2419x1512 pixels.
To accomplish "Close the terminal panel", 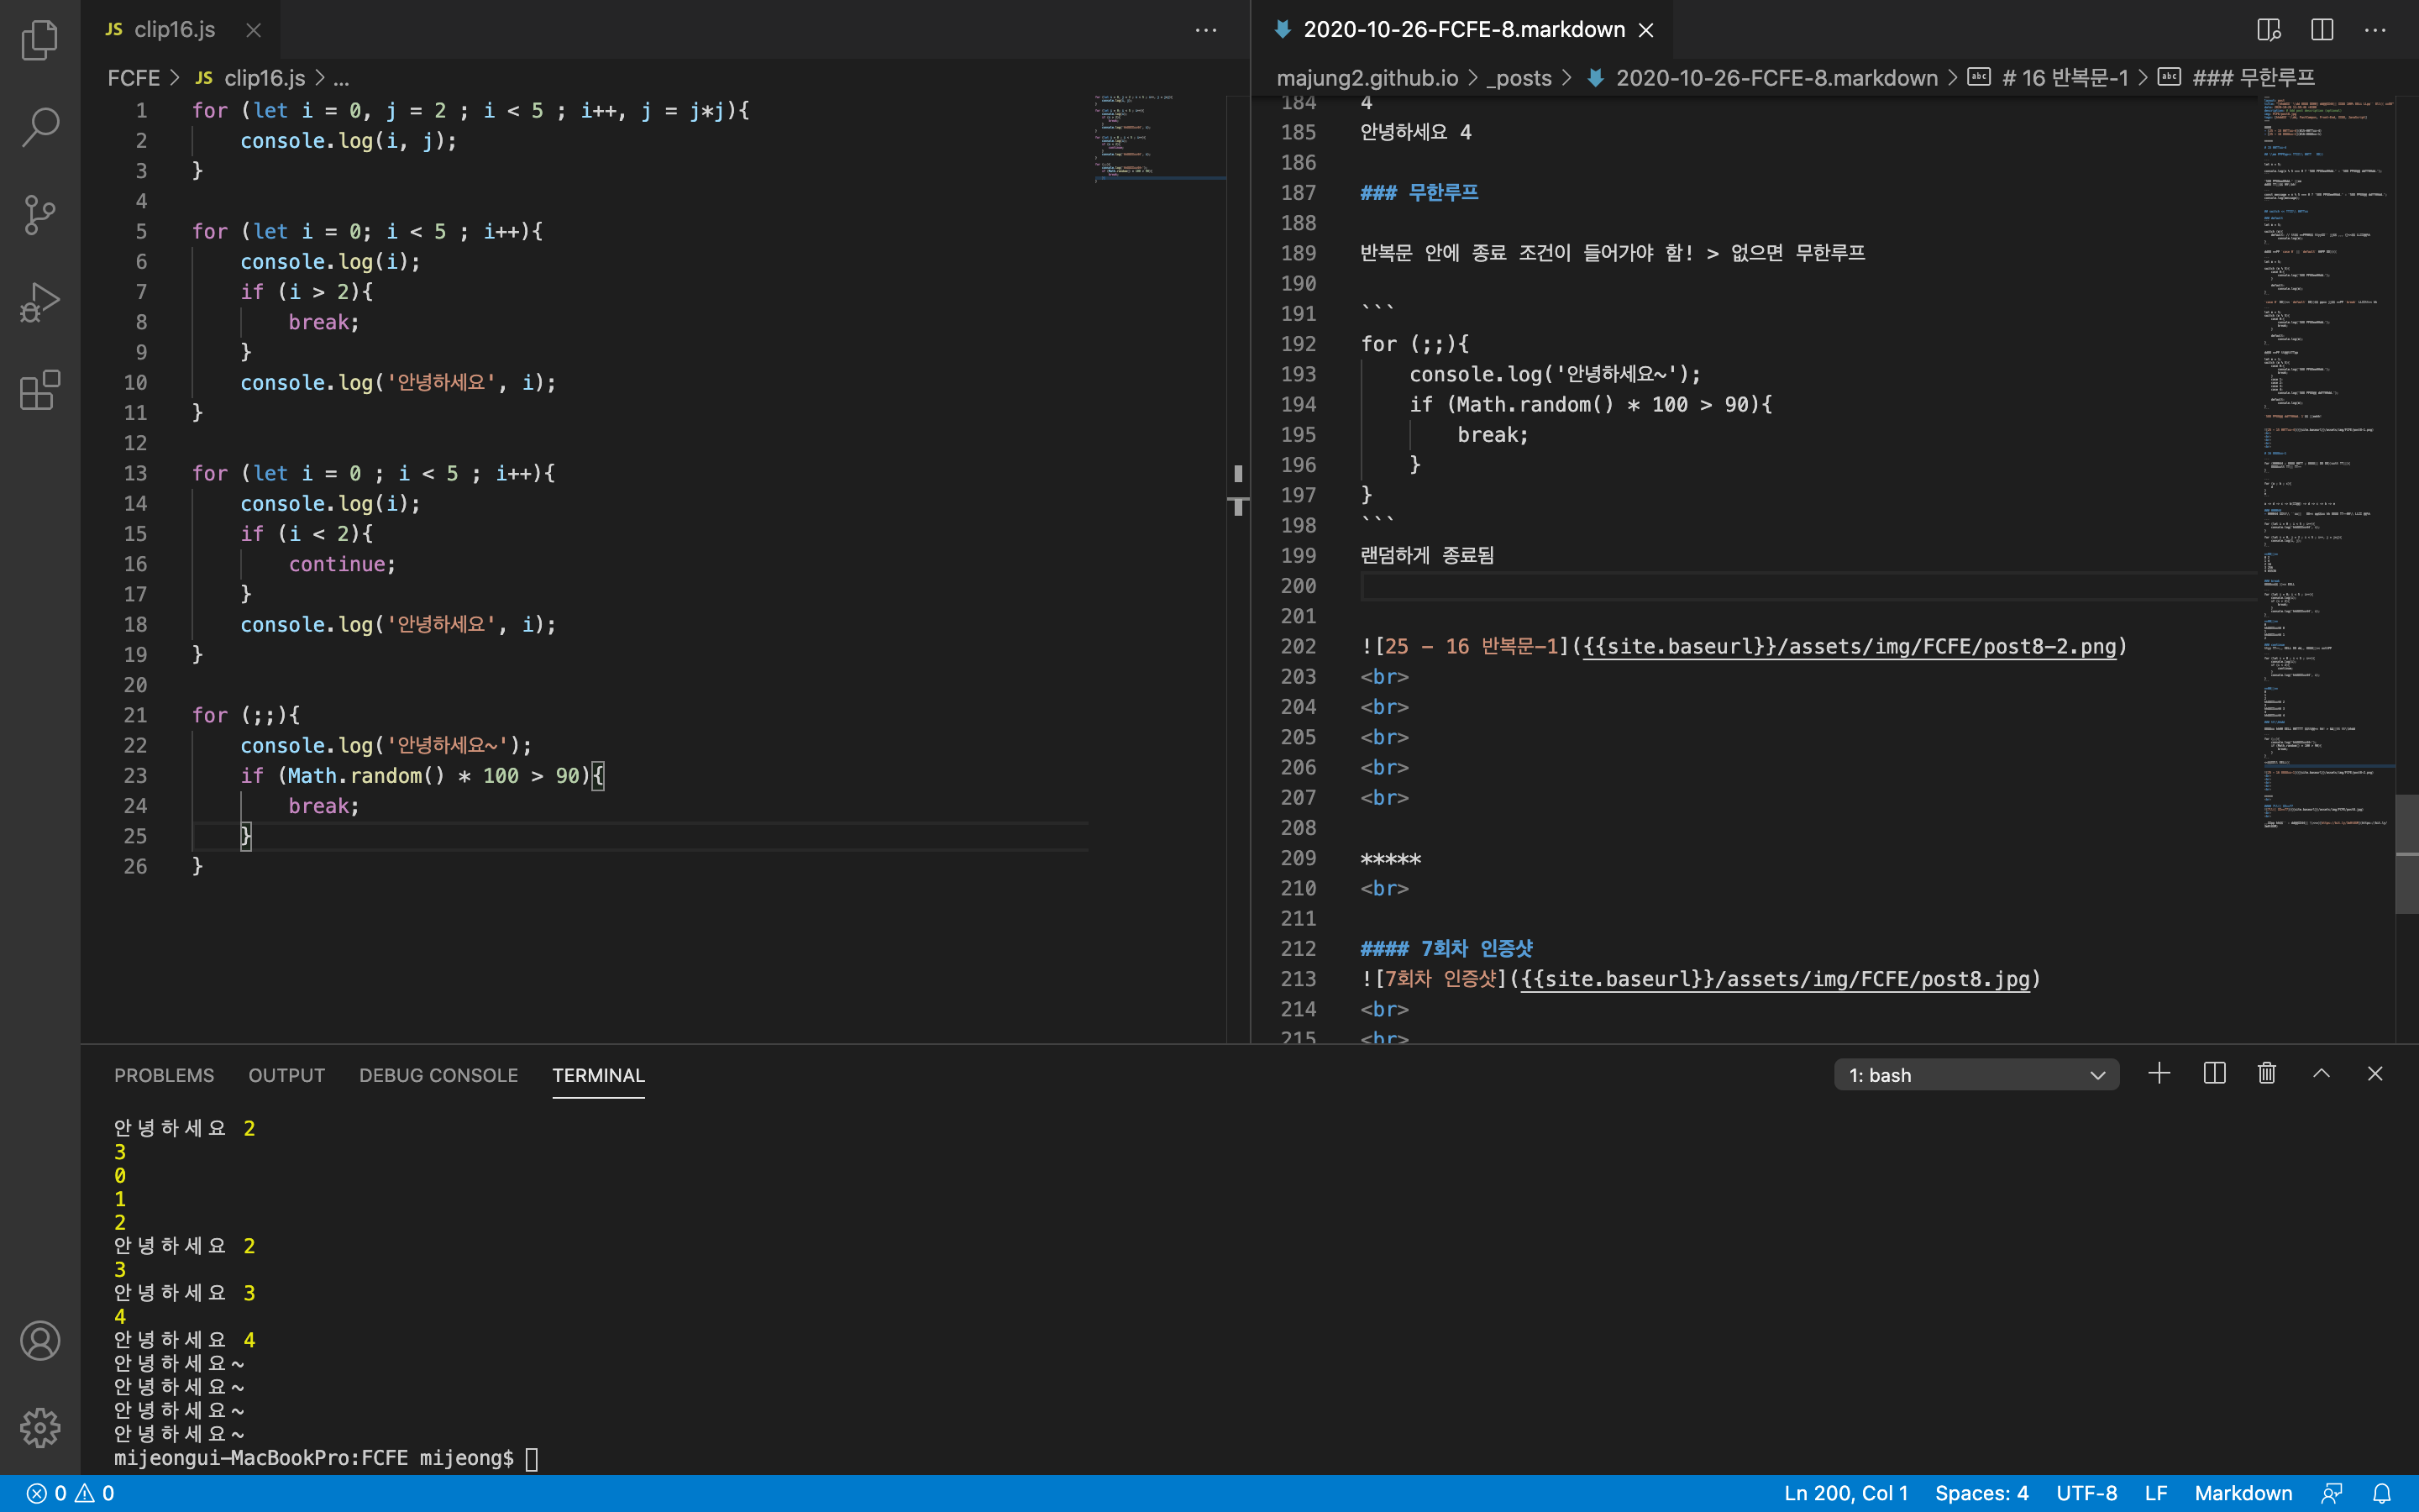I will coord(2375,1074).
